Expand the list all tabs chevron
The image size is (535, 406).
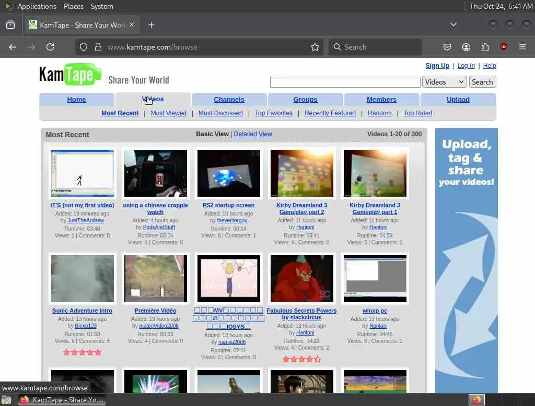453,25
